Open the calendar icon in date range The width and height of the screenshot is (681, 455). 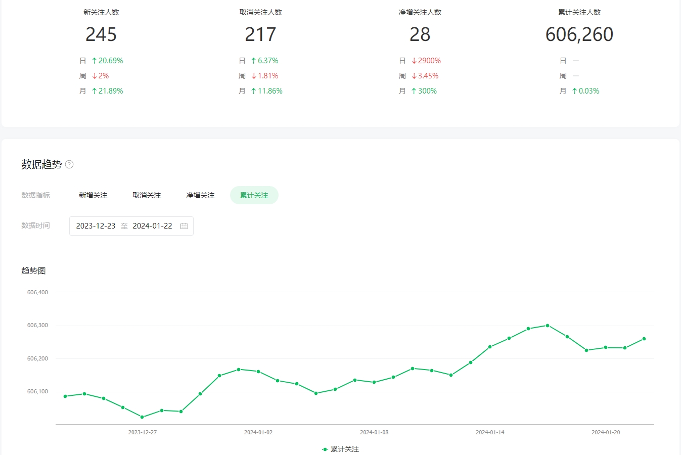point(184,226)
